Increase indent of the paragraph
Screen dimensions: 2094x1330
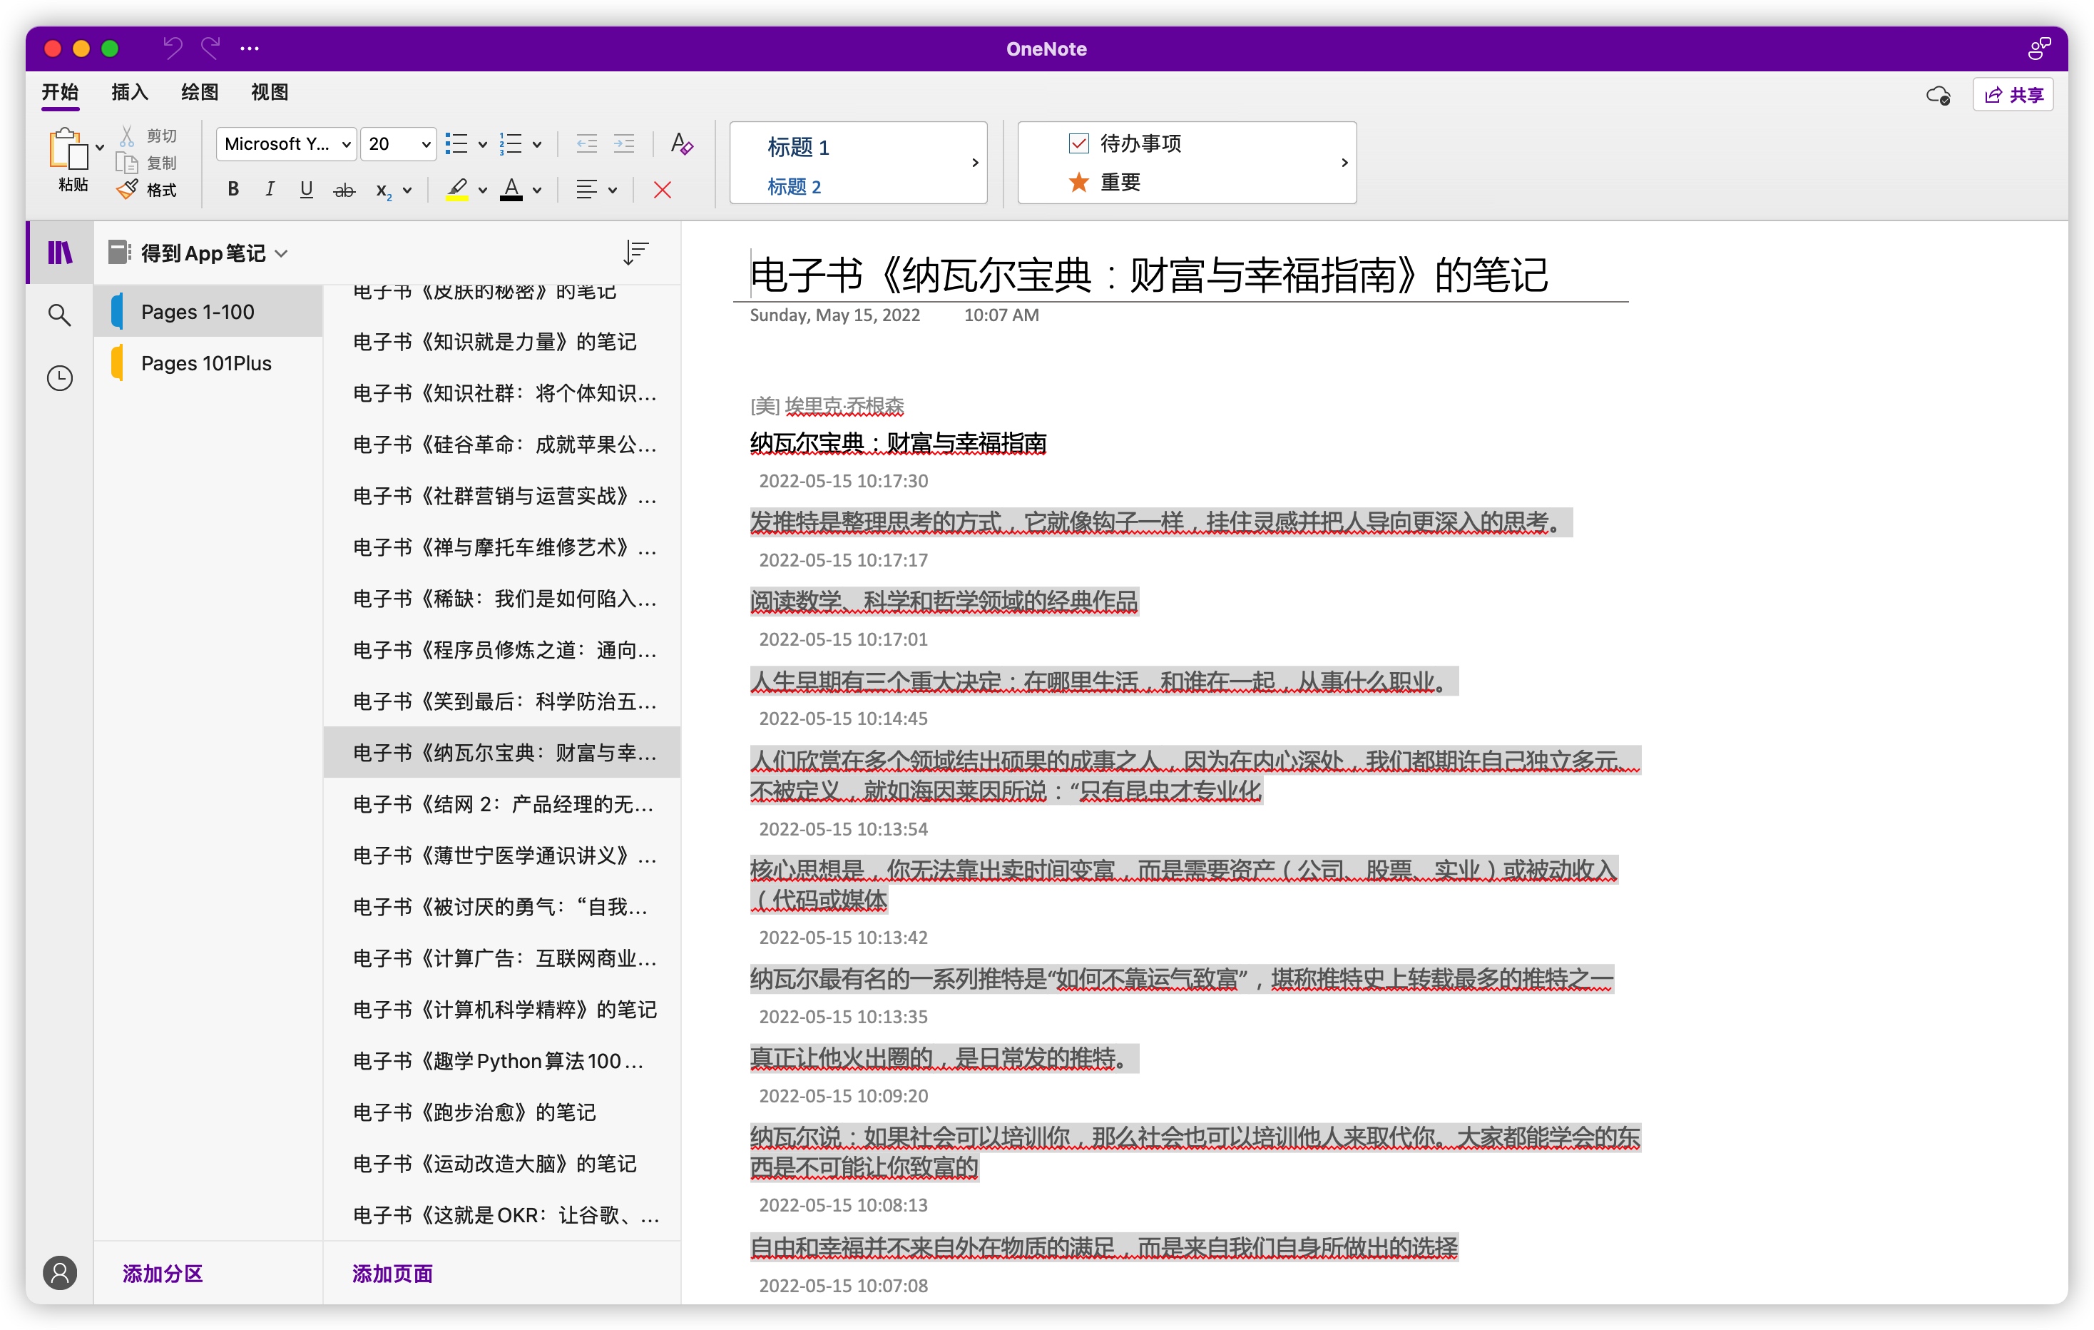click(624, 143)
